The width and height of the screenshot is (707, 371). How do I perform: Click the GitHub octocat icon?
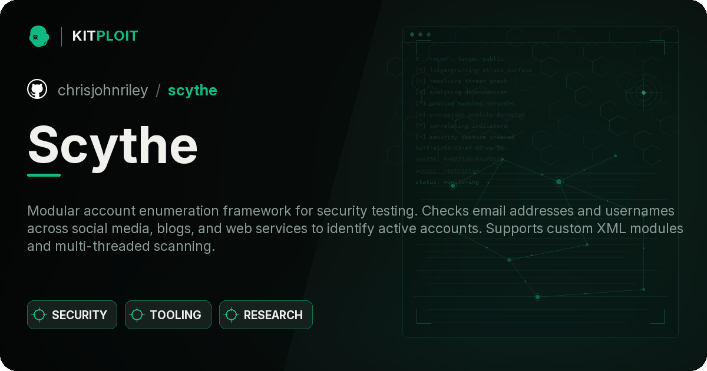click(x=37, y=90)
